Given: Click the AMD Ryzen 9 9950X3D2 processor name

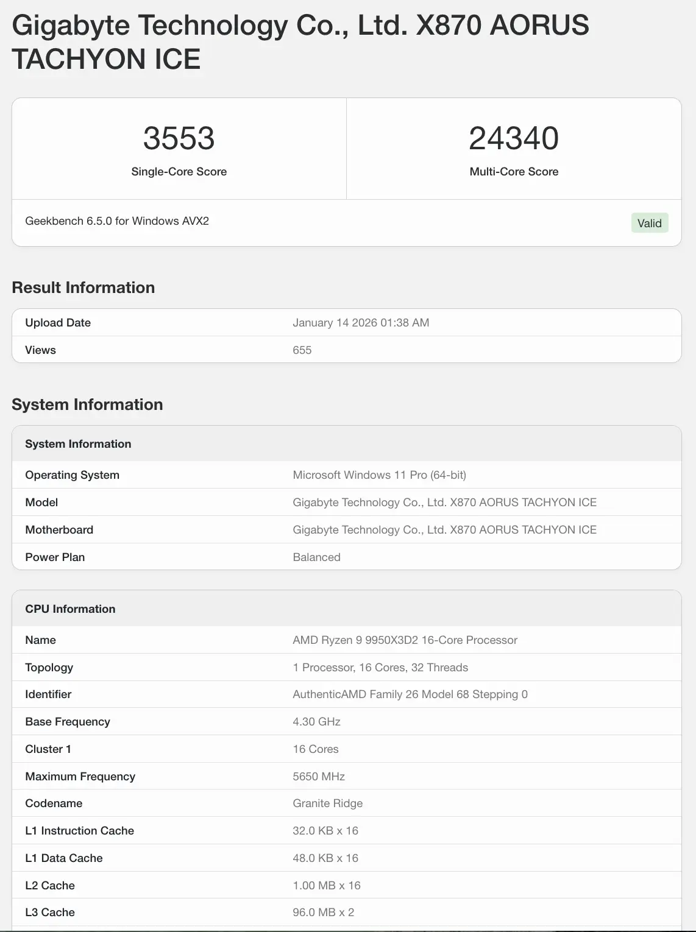Looking at the screenshot, I should tap(405, 640).
